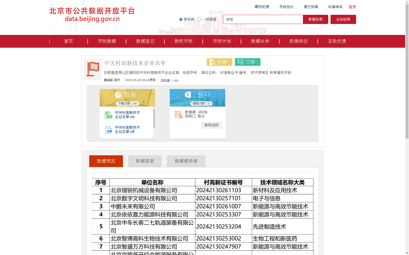The image size is (409, 255).
Task: Click the update time 2025-09-26 09:40更新
Action: tap(140, 80)
